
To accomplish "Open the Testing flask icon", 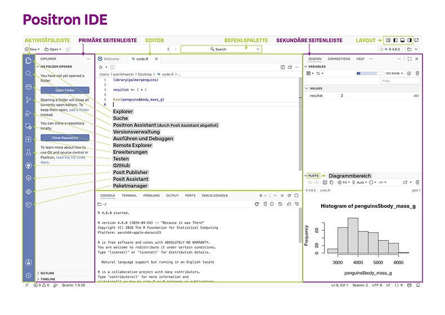I will (28, 152).
